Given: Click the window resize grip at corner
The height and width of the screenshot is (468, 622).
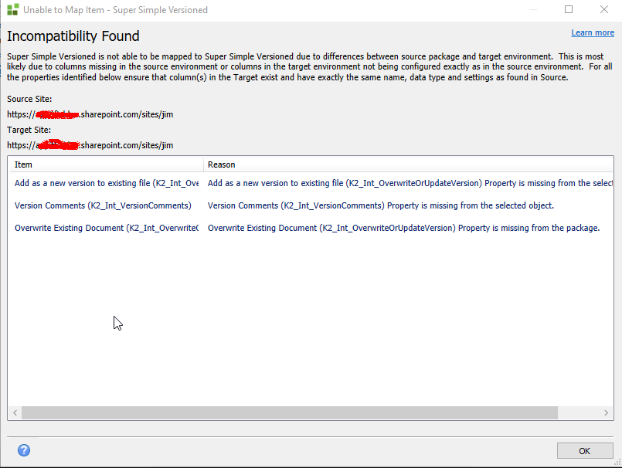Looking at the screenshot, I should point(617,463).
